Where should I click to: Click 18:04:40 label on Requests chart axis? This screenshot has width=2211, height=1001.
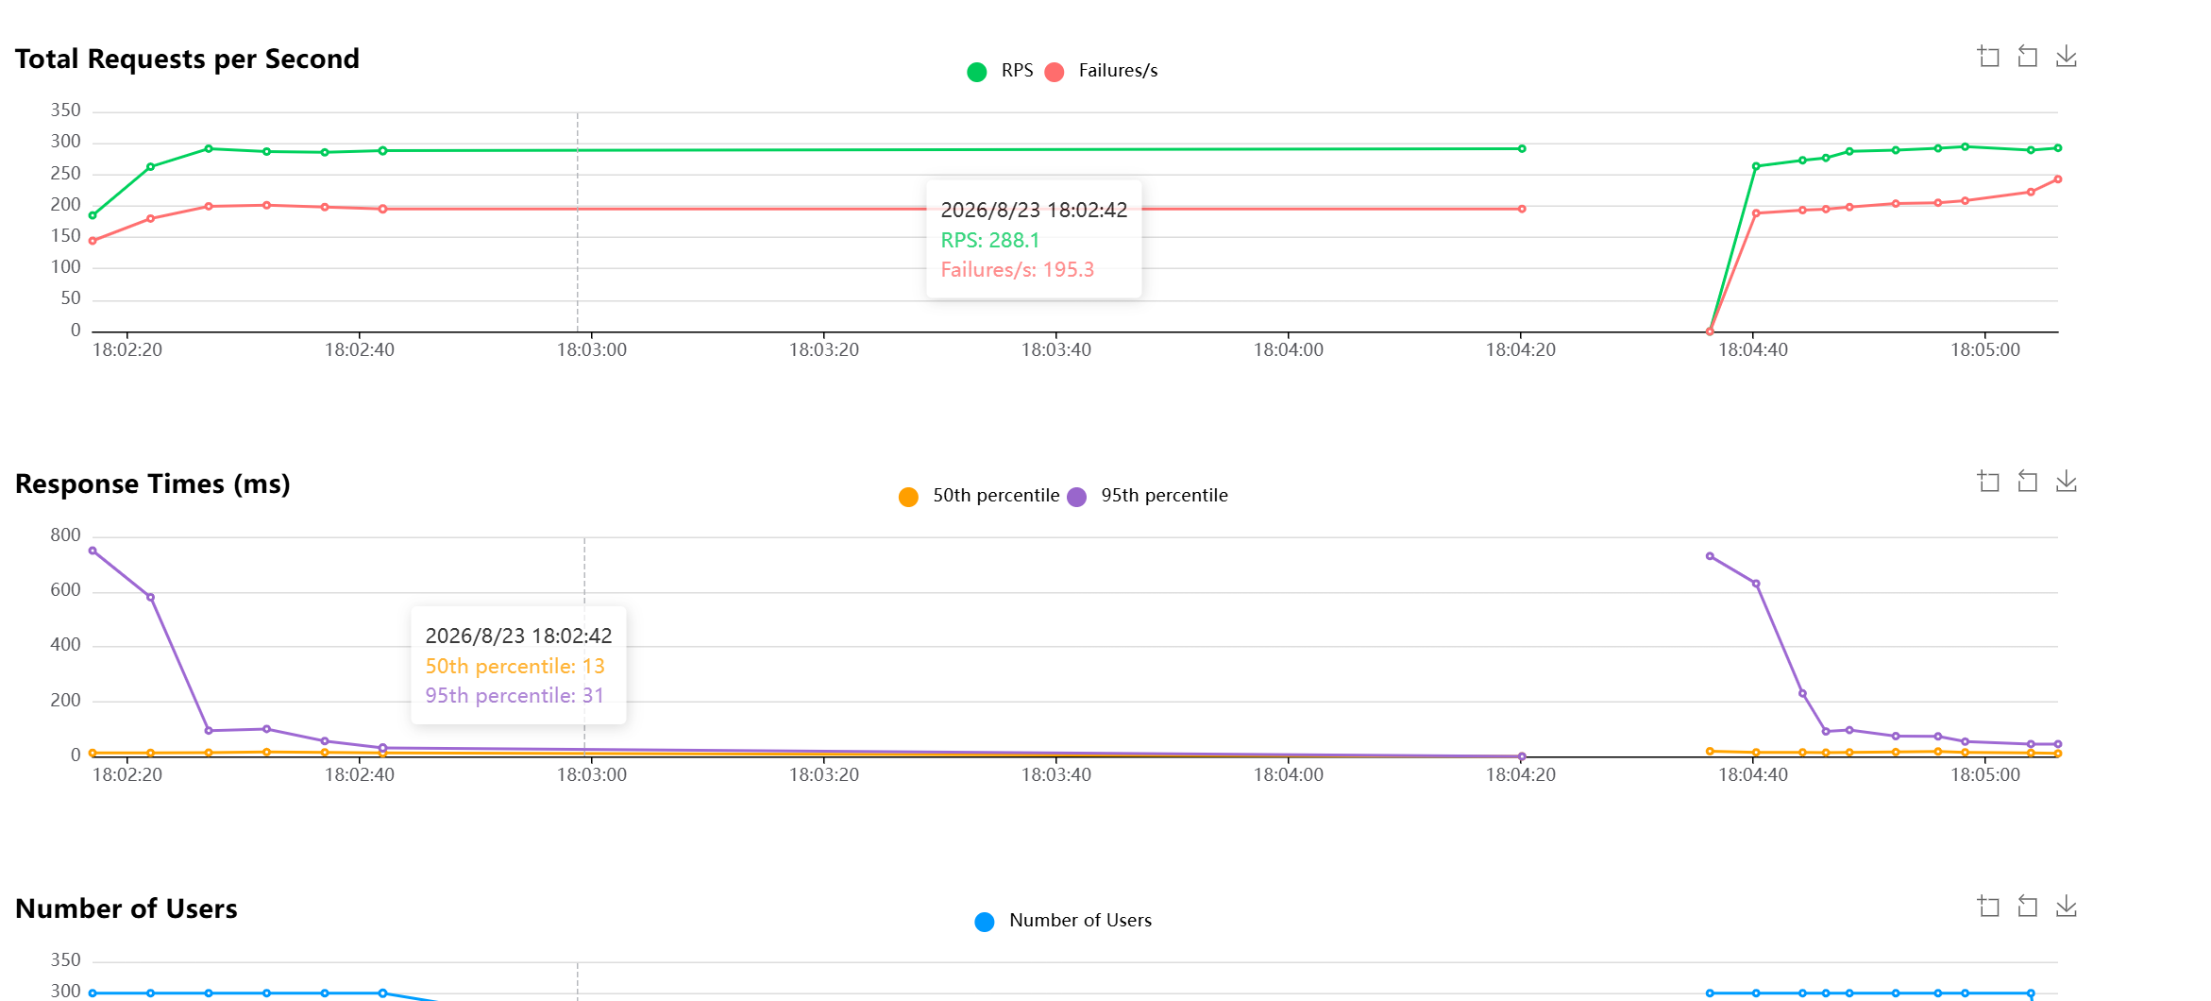pos(1753,349)
